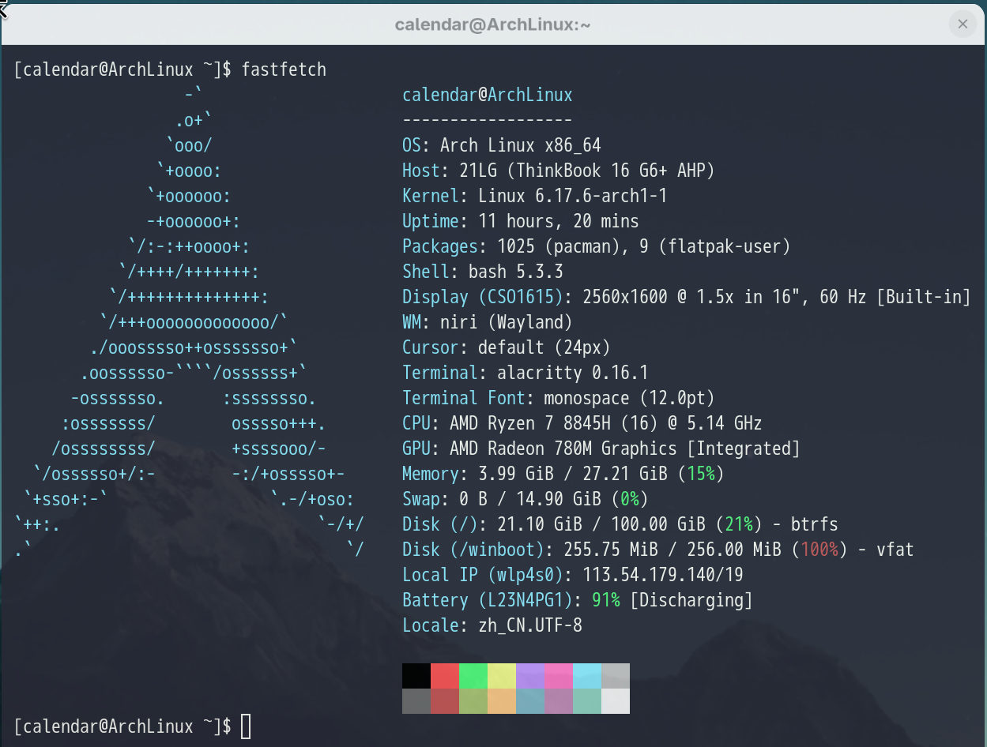Click the red 100% on Disk (/winboot)
The image size is (987, 747).
[819, 550]
